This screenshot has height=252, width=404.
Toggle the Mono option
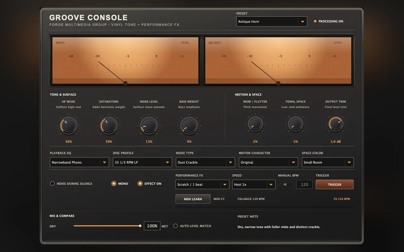(120, 184)
